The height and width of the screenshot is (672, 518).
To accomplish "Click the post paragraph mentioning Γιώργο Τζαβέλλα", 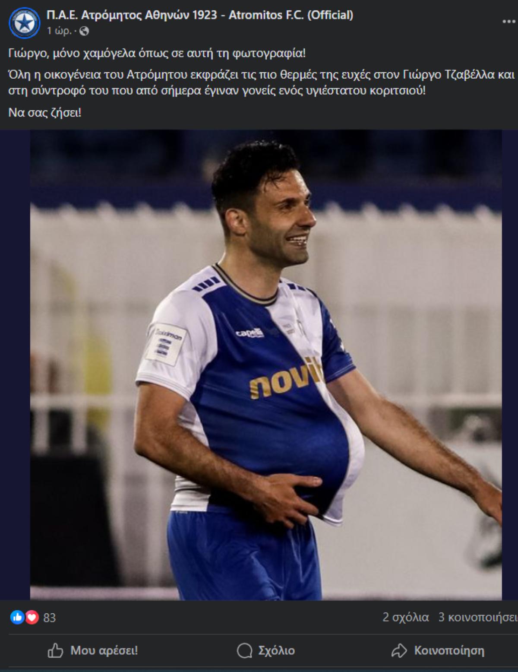I will (262, 83).
